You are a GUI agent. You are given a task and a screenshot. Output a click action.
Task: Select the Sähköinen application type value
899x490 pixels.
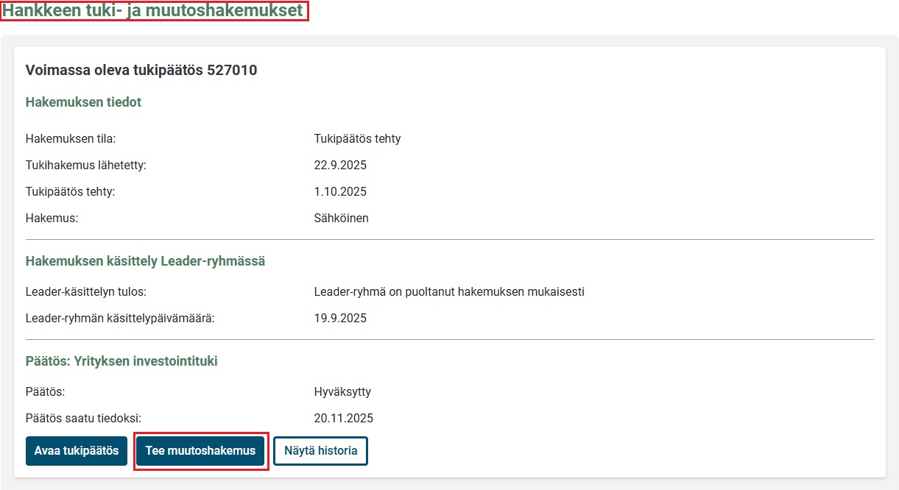(340, 218)
